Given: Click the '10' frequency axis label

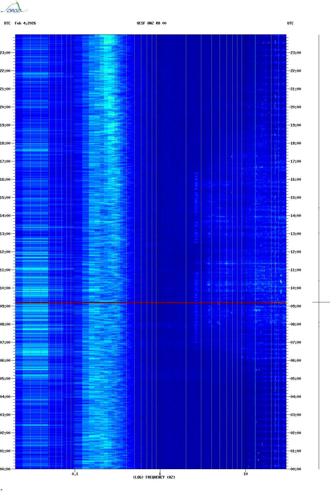Looking at the screenshot, I should pos(246,474).
